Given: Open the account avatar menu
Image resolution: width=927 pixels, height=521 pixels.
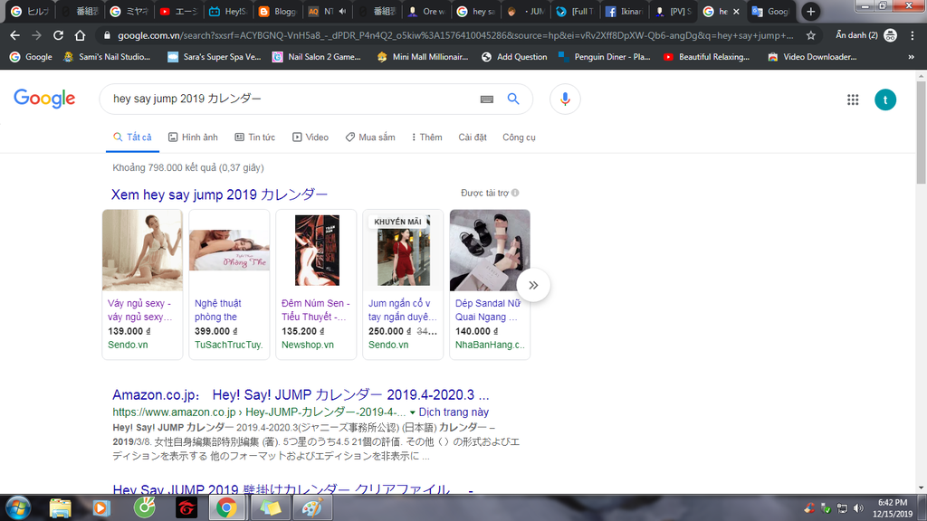Looking at the screenshot, I should coord(885,99).
